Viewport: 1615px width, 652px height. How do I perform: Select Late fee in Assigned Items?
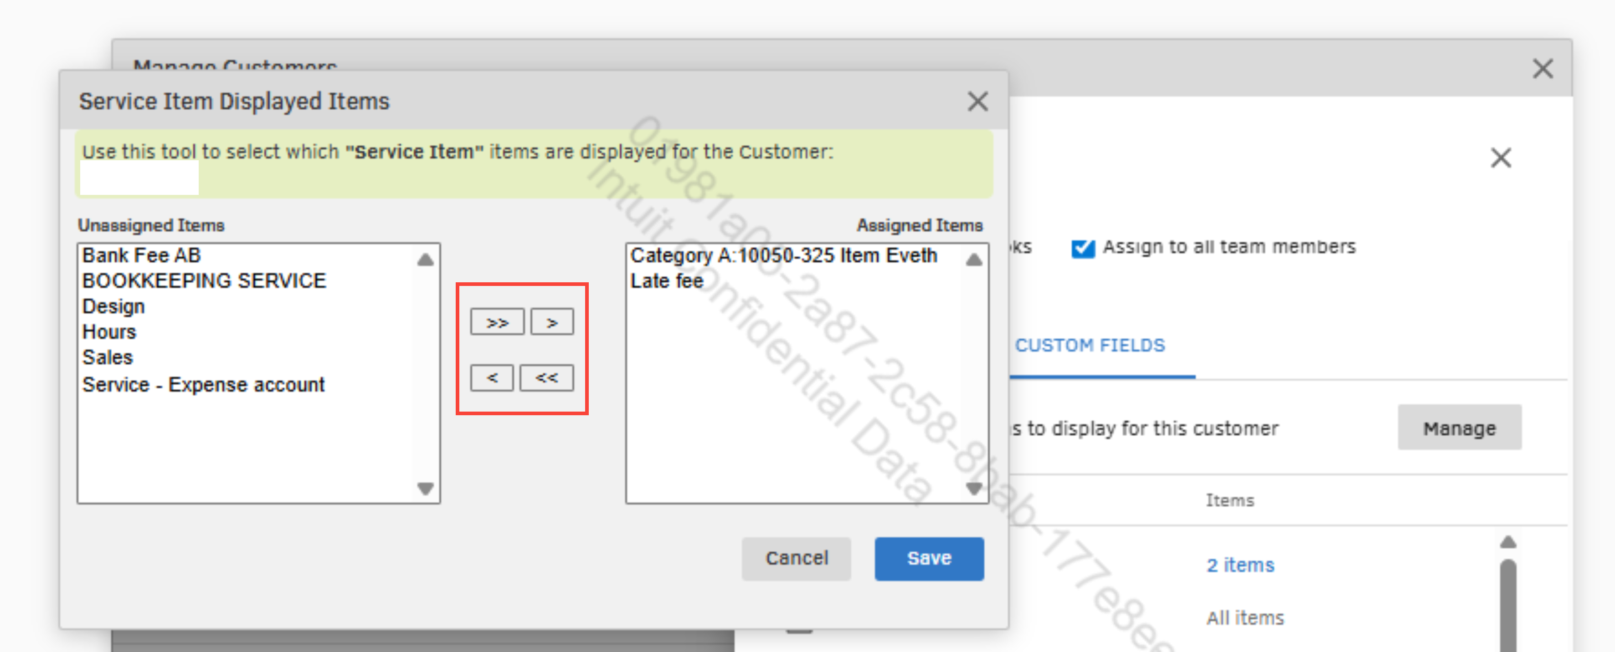666,280
